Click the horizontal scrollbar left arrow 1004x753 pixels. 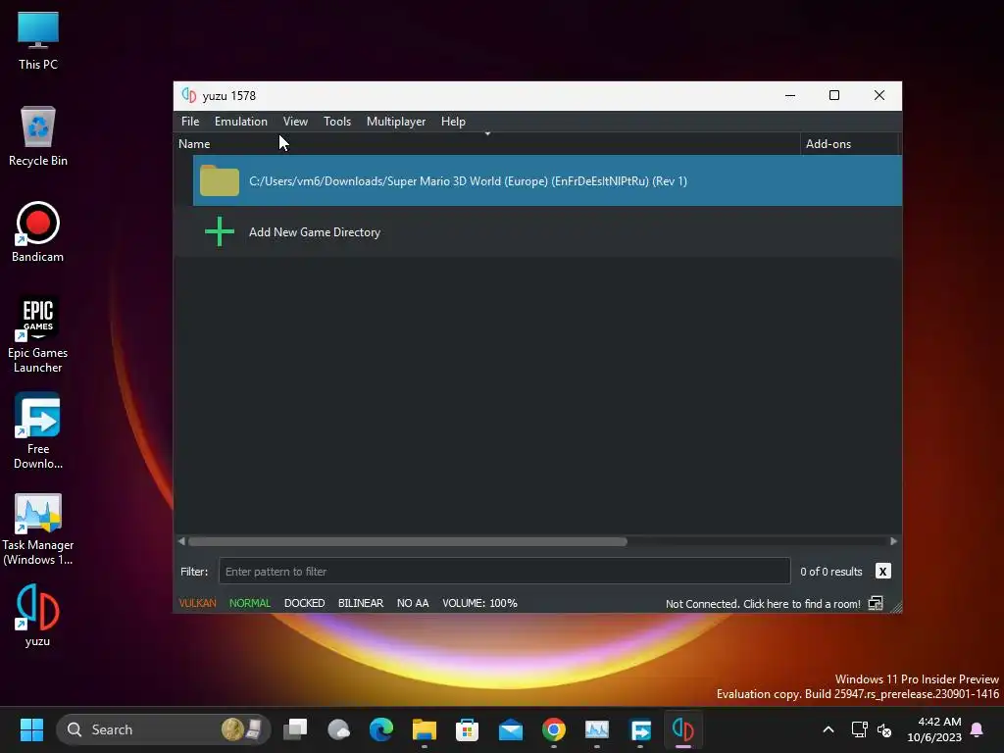click(x=181, y=541)
